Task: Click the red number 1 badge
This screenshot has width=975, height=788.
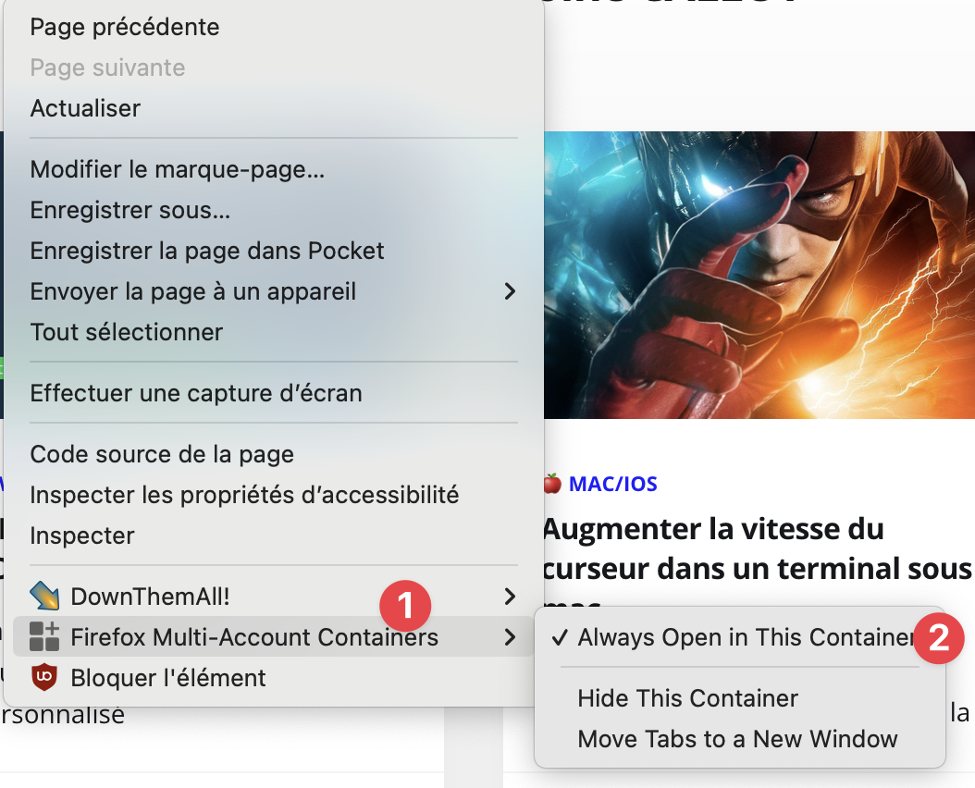Action: click(405, 606)
